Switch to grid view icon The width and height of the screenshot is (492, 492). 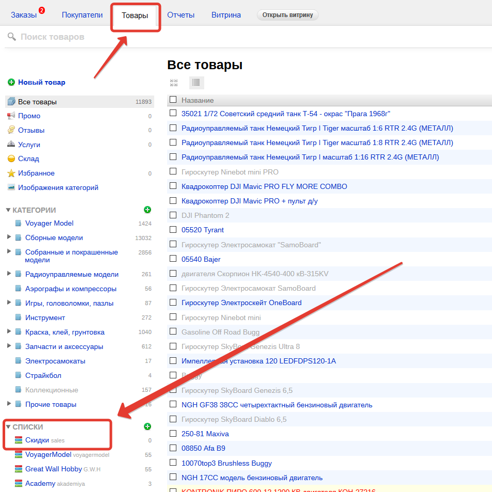[x=174, y=83]
